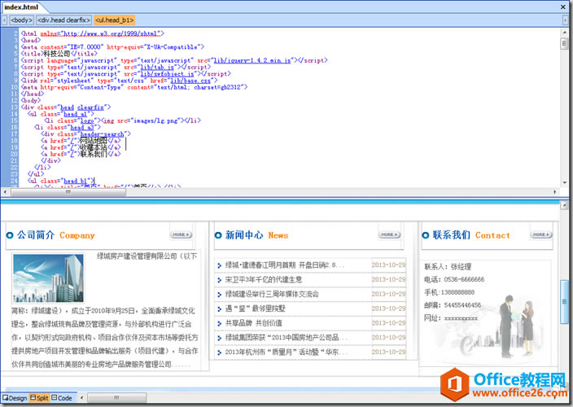Click scroll up arrow of code pane scrollbar
573x407 pixels.
click(x=566, y=33)
